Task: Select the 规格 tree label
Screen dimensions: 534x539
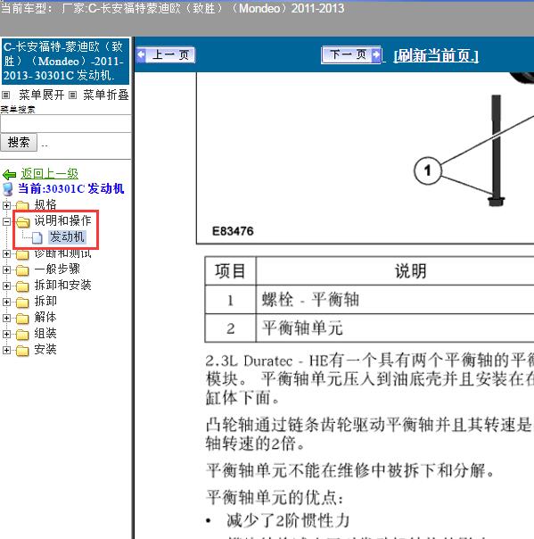Action: click(45, 205)
